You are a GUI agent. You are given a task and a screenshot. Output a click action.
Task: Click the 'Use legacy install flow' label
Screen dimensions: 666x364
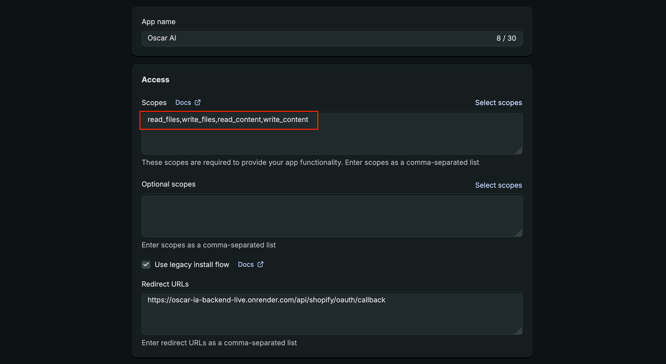(191, 265)
